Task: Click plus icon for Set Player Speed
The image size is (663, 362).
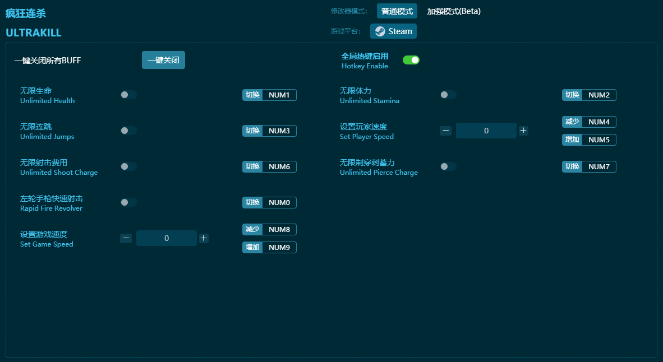Action: pos(523,131)
